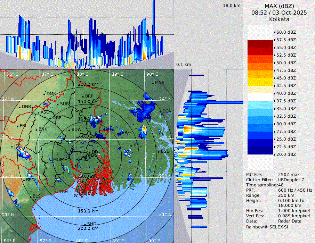Pick the orange swatch below 50.0 dBZ label
Viewport: 315px width, 243px height.
pos(260,66)
